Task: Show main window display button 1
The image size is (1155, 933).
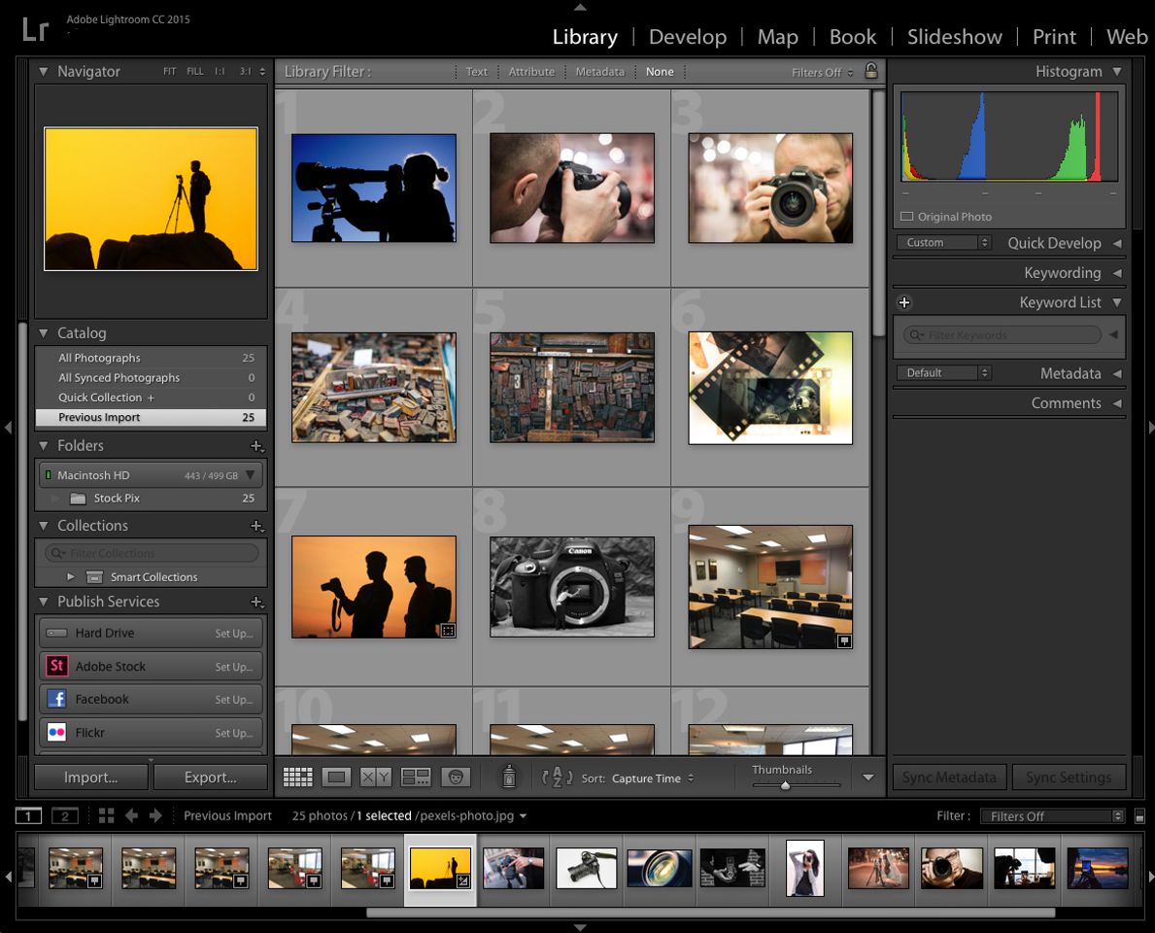Action: coord(28,815)
